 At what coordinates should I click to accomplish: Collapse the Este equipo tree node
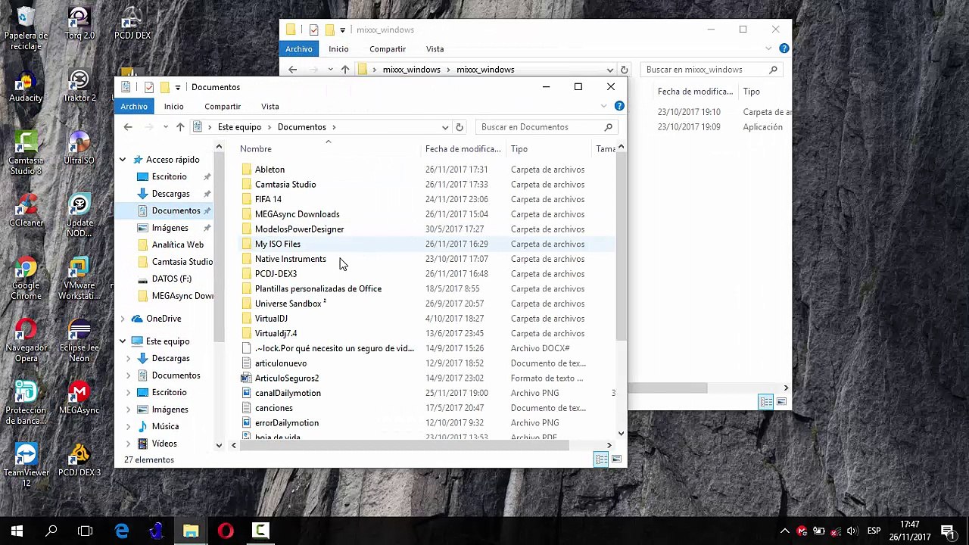tap(122, 341)
